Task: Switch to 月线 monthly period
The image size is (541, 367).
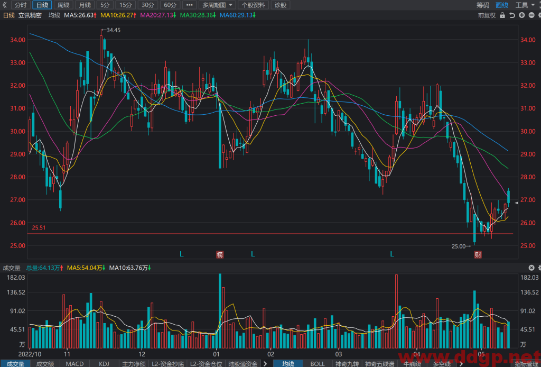Action: (85, 5)
